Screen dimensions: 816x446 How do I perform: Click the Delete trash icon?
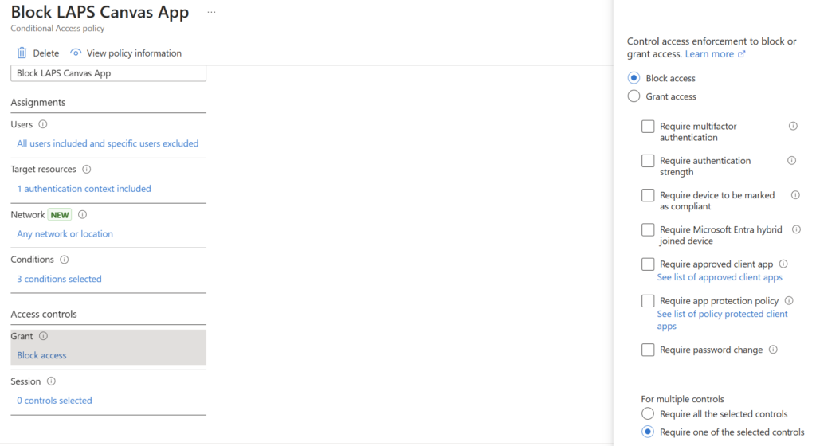[x=22, y=53]
